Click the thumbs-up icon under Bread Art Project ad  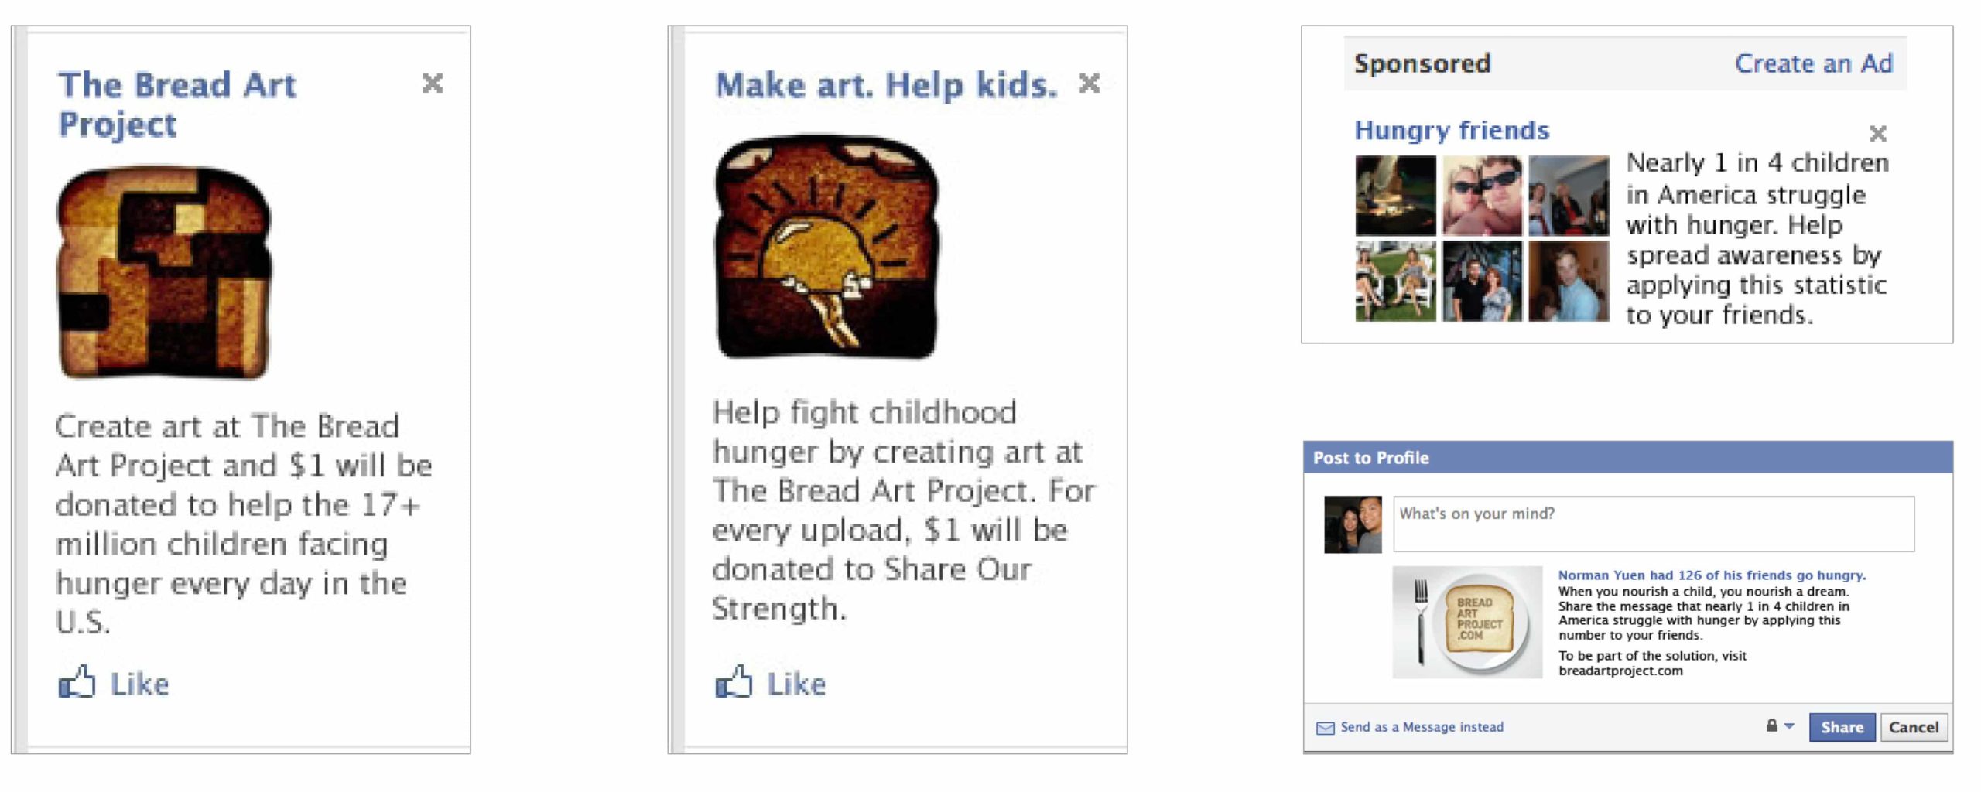click(77, 682)
